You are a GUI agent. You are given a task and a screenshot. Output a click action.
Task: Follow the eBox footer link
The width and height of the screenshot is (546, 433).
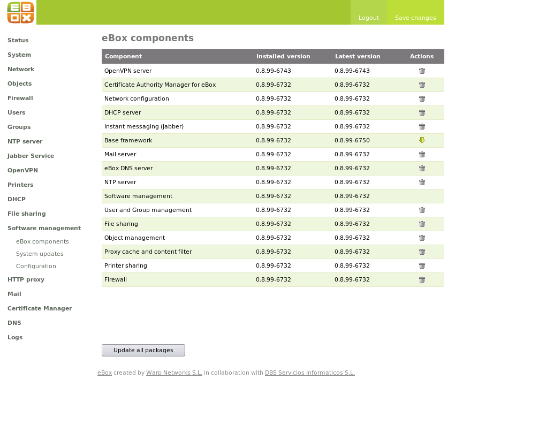tap(104, 373)
